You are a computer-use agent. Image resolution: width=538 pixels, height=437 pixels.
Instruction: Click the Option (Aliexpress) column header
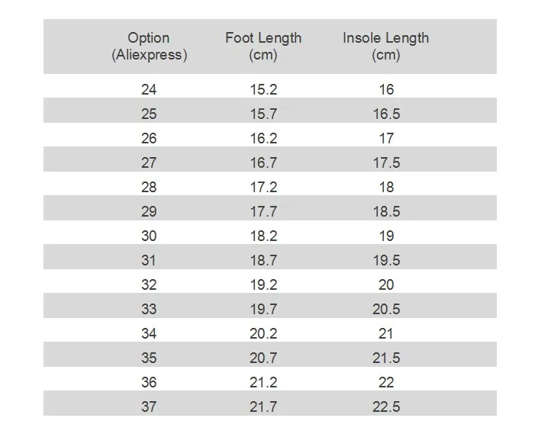point(149,47)
